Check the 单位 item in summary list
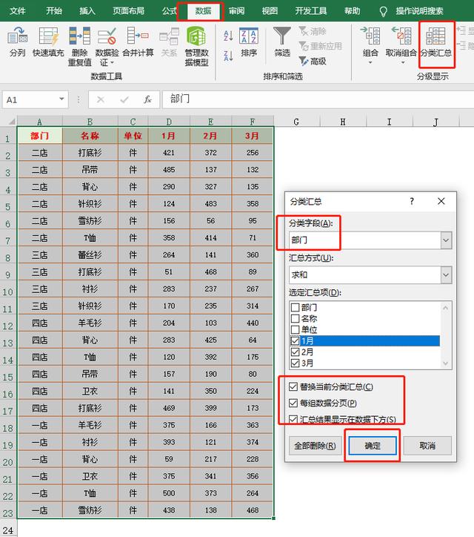Viewport: 474px width, 537px height. pos(296,329)
